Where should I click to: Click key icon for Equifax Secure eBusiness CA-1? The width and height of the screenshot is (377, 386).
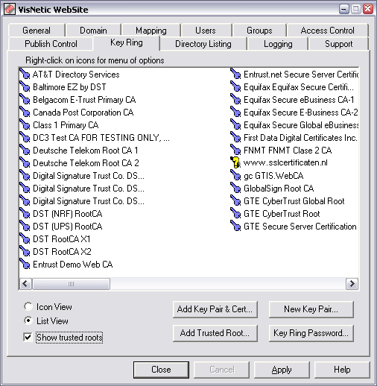coord(235,99)
